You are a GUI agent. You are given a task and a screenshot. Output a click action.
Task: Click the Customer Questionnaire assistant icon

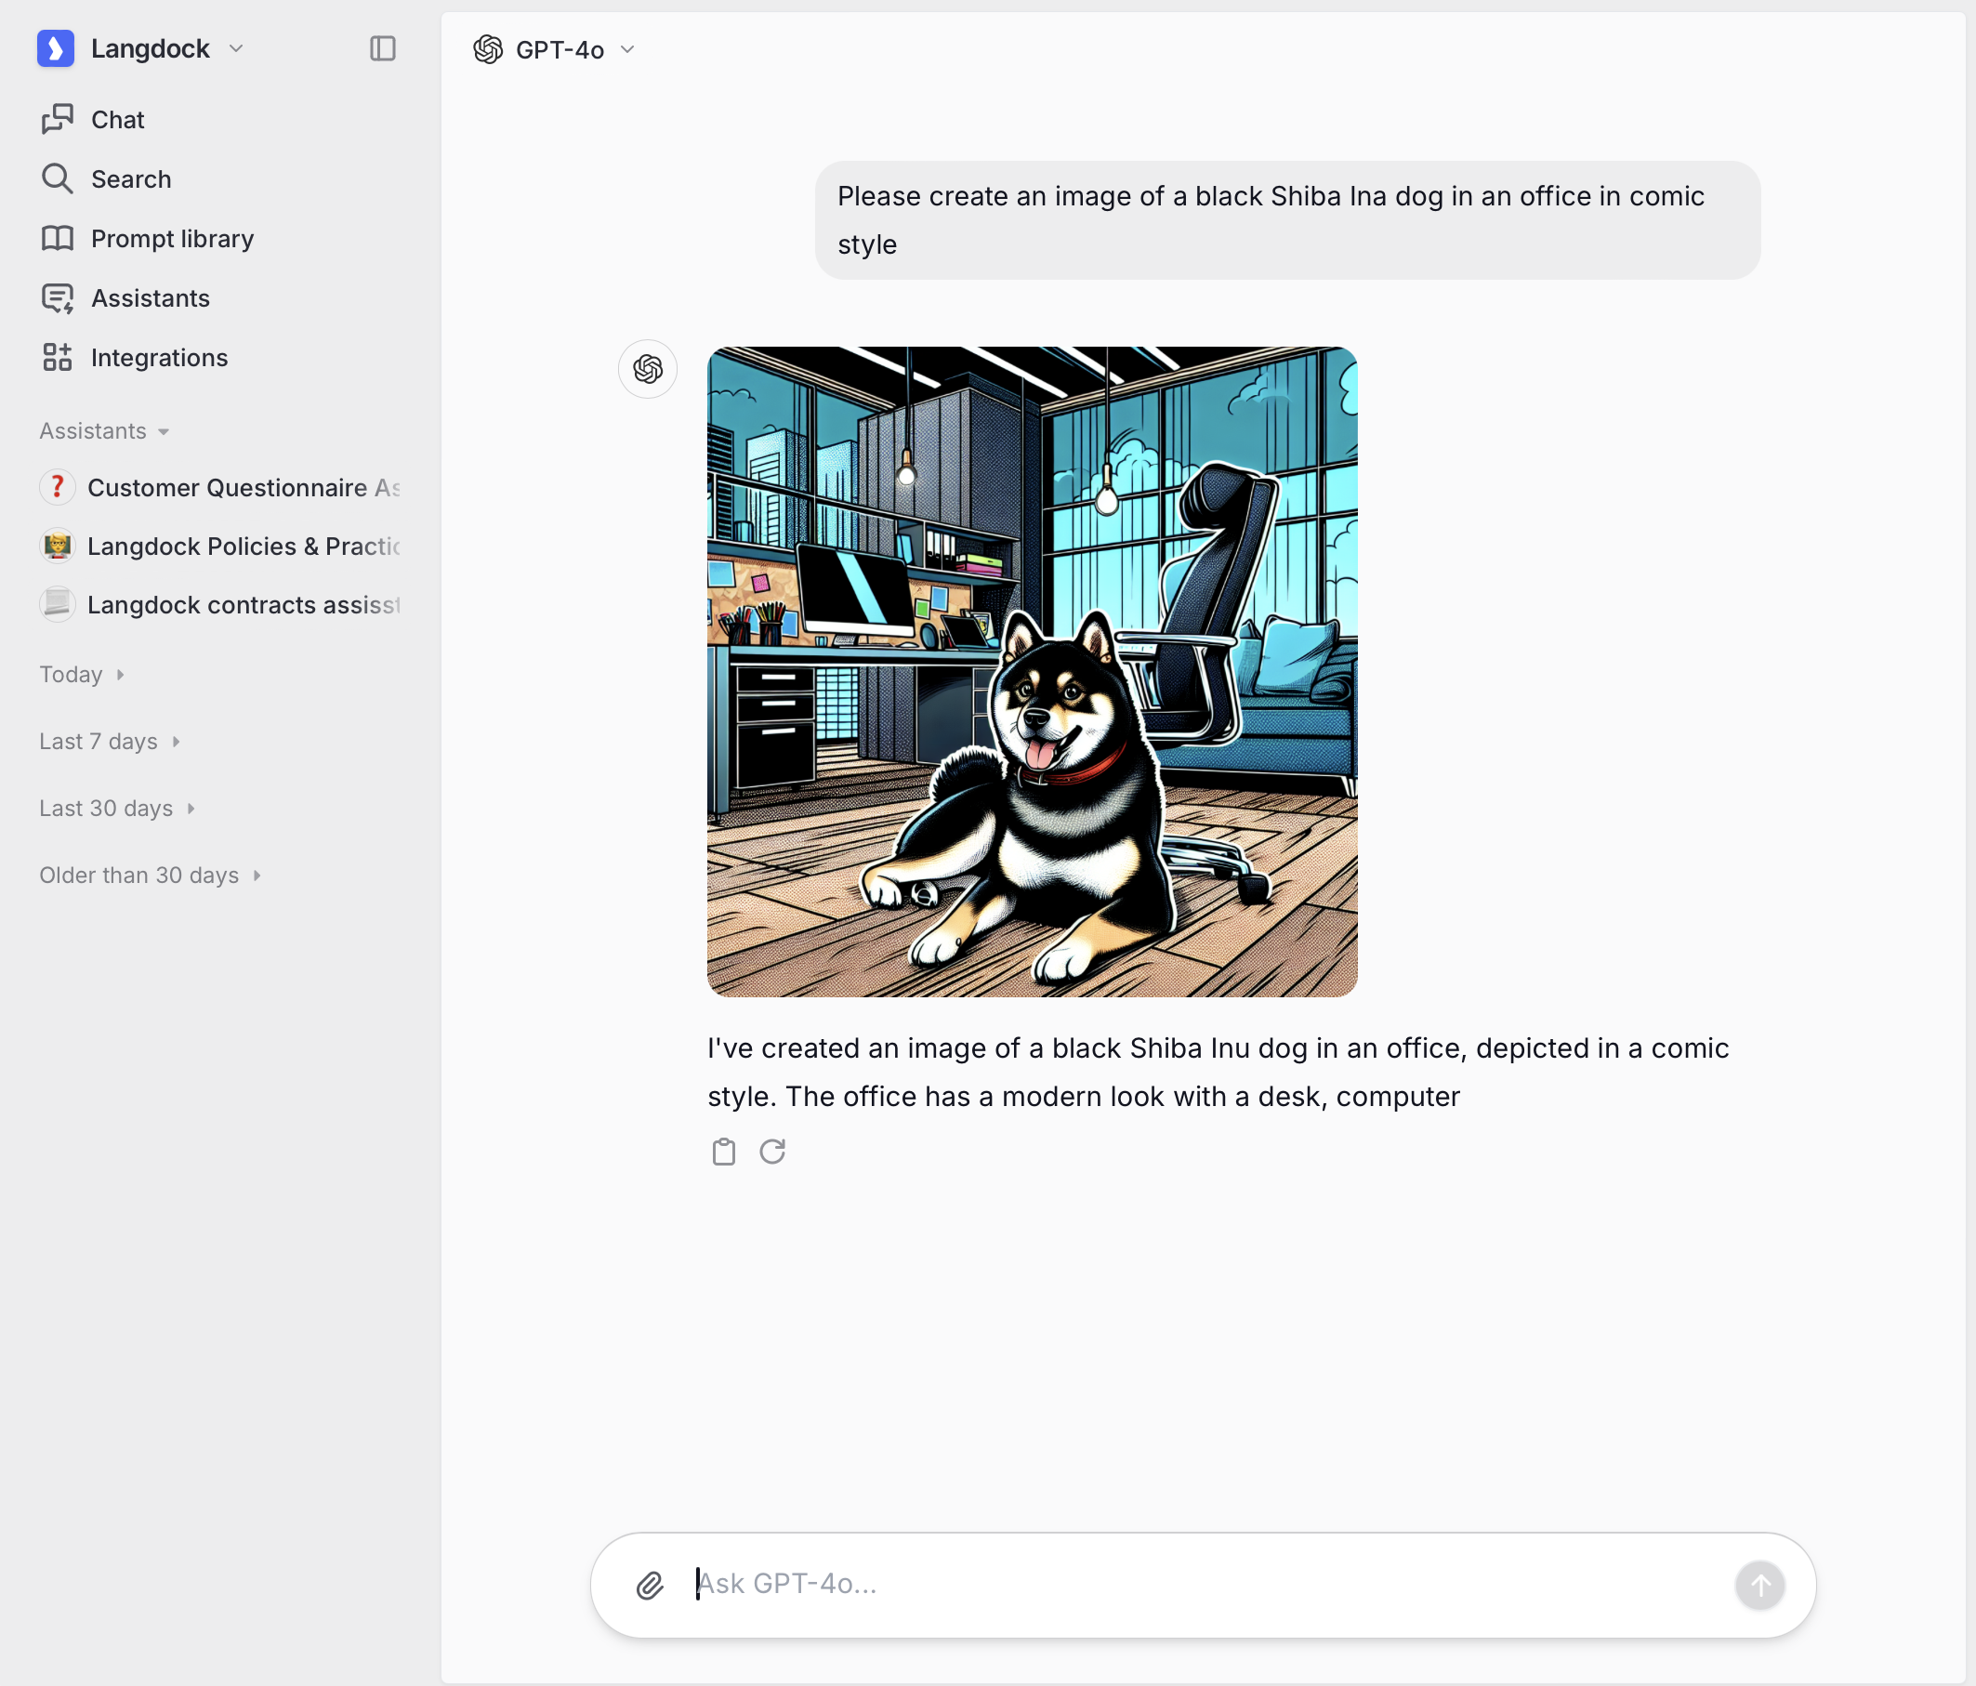tap(58, 487)
